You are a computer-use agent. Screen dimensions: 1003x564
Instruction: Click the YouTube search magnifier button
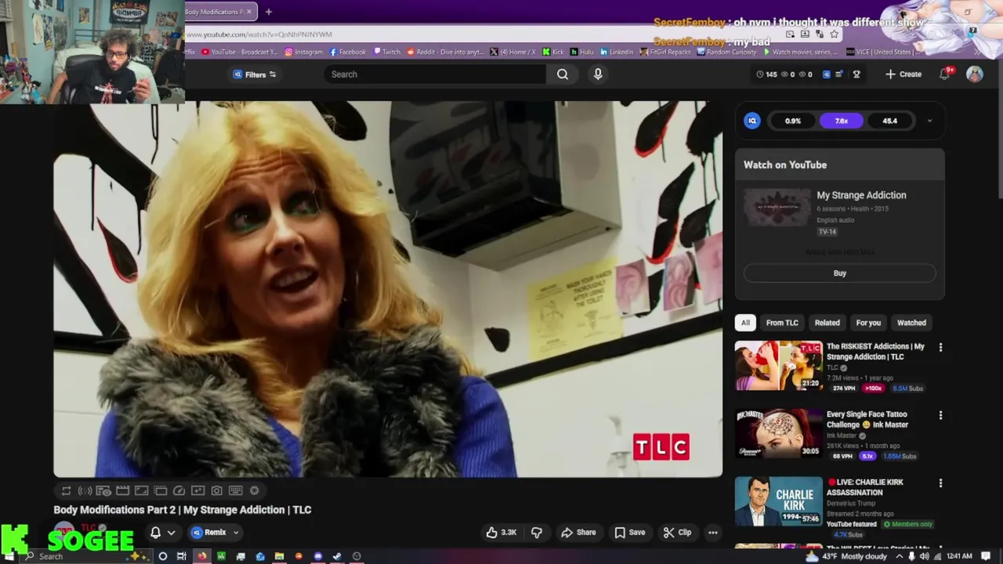(x=563, y=74)
